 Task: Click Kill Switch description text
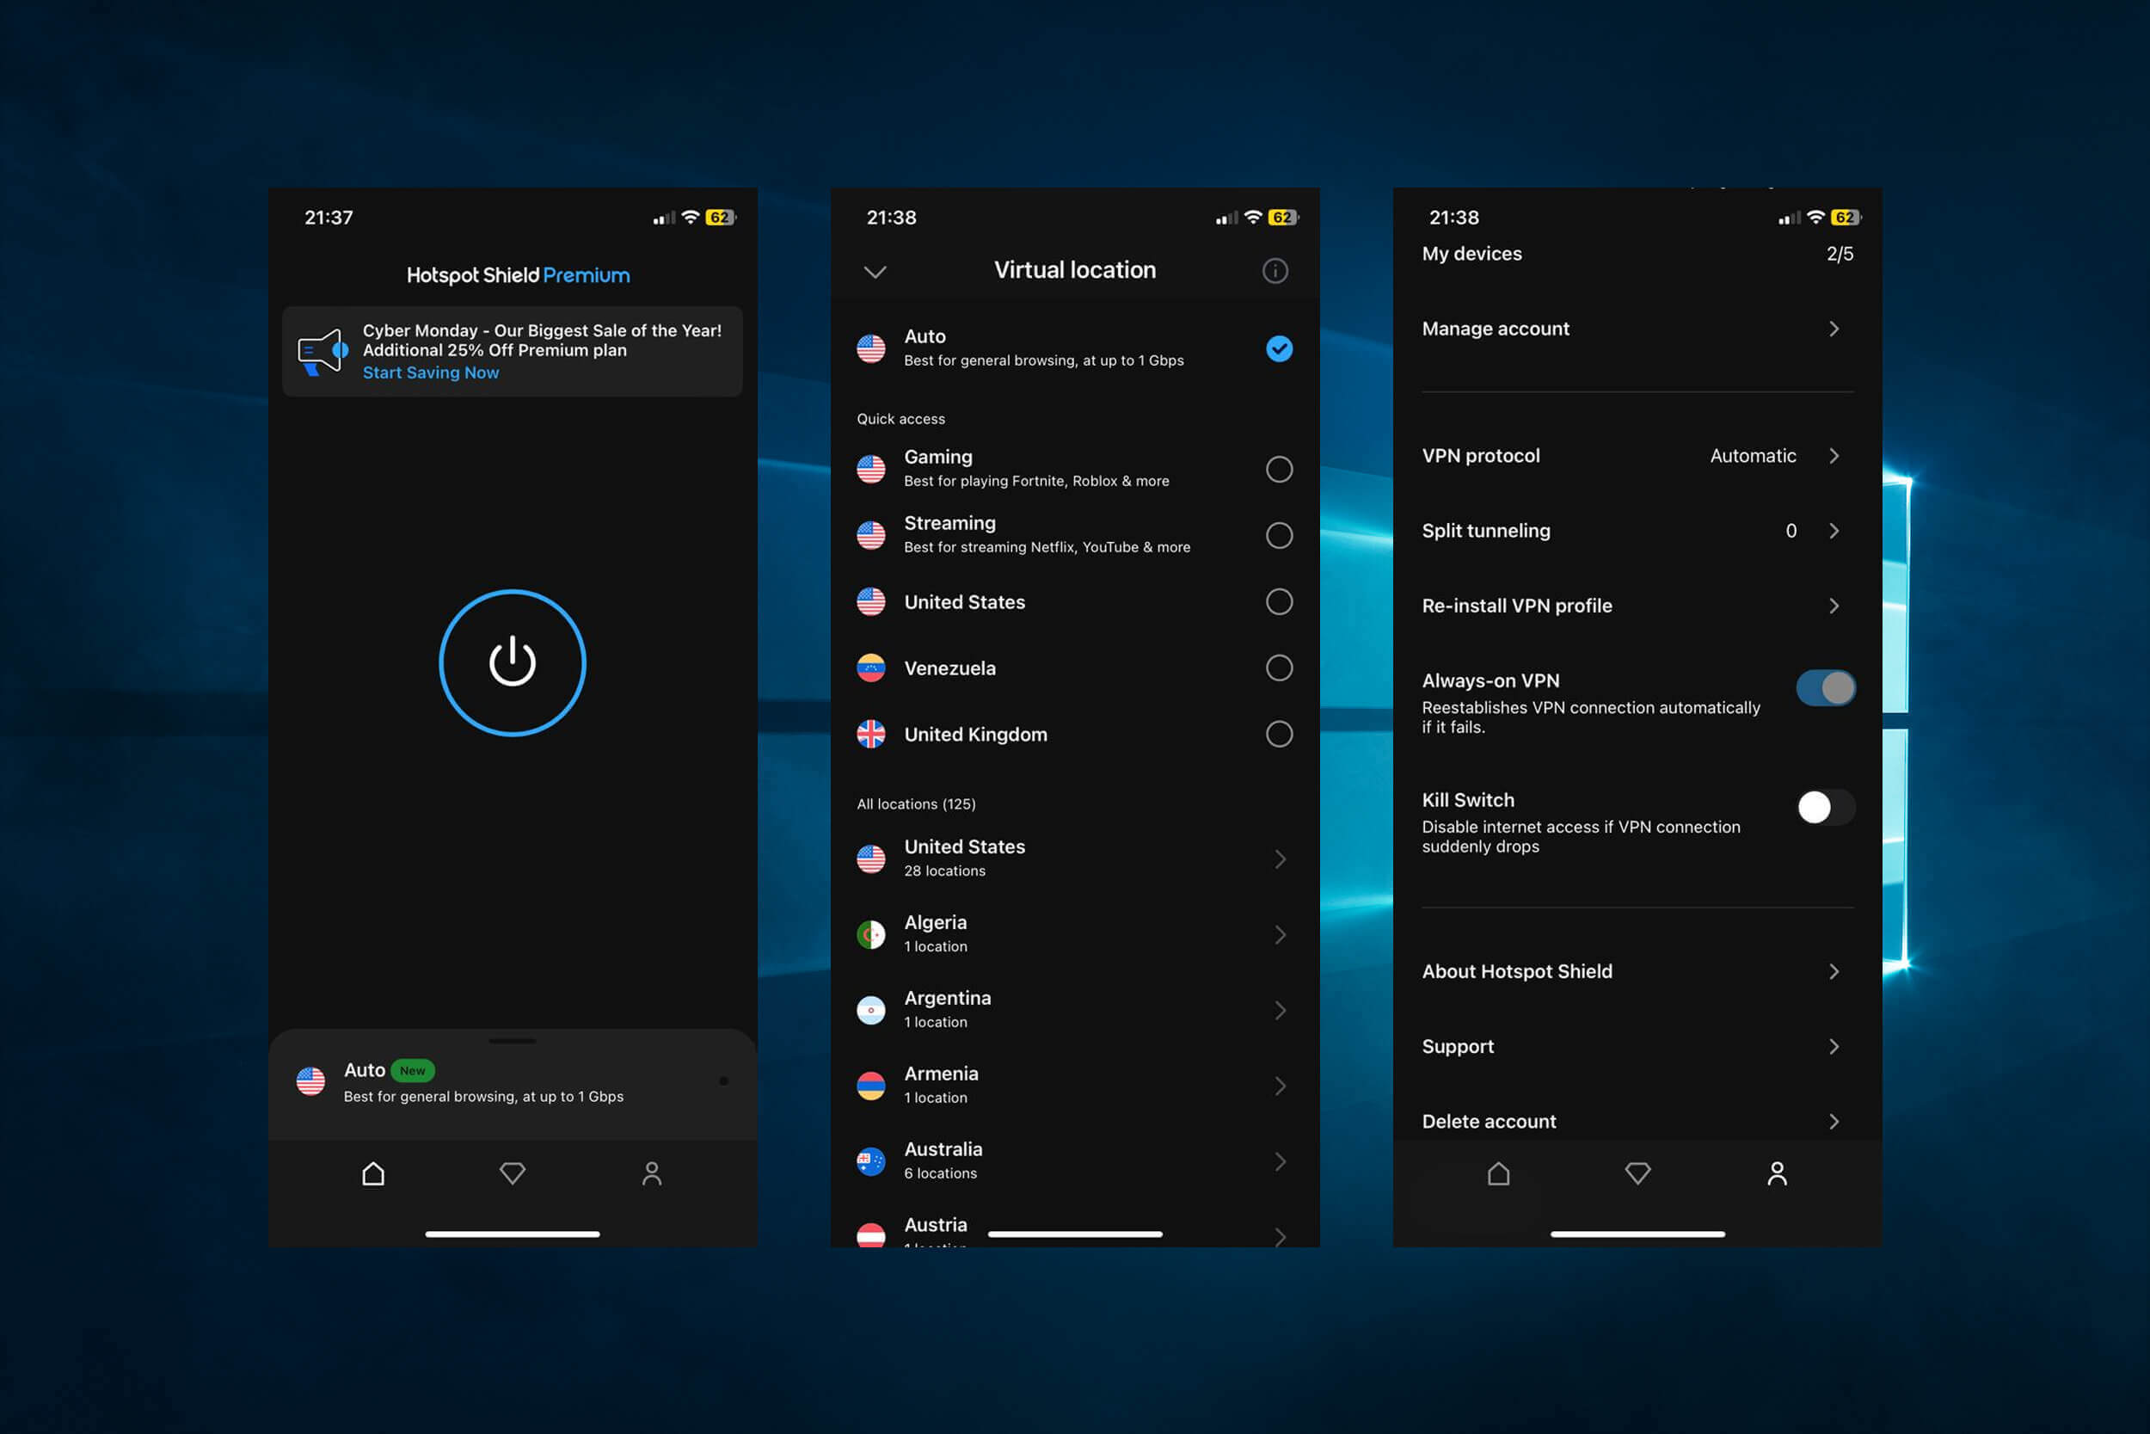click(x=1581, y=836)
